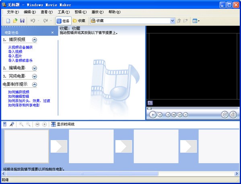Screen dimensions: 241x184
Task: Toggle the 收藏 collections pane button
Action: coord(79,21)
